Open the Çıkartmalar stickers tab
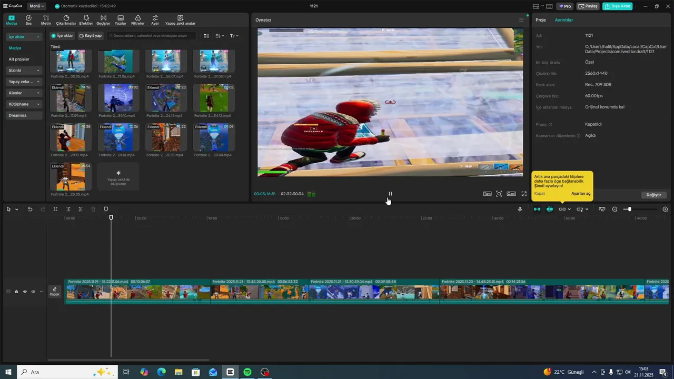Viewport: 674px width, 379px height. pos(66,20)
